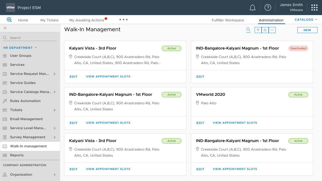Switch to the Fulfiller Workspace tab
322x181 pixels.
(228, 20)
